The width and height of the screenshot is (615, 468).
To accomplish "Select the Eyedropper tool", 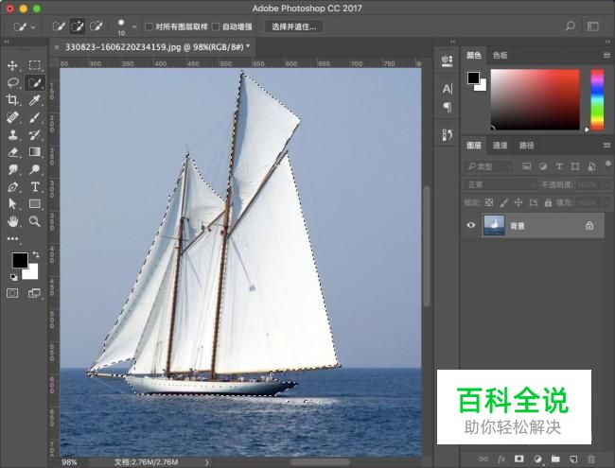I will [34, 100].
